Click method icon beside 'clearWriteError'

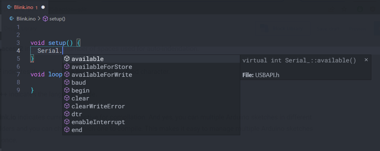pos(67,106)
